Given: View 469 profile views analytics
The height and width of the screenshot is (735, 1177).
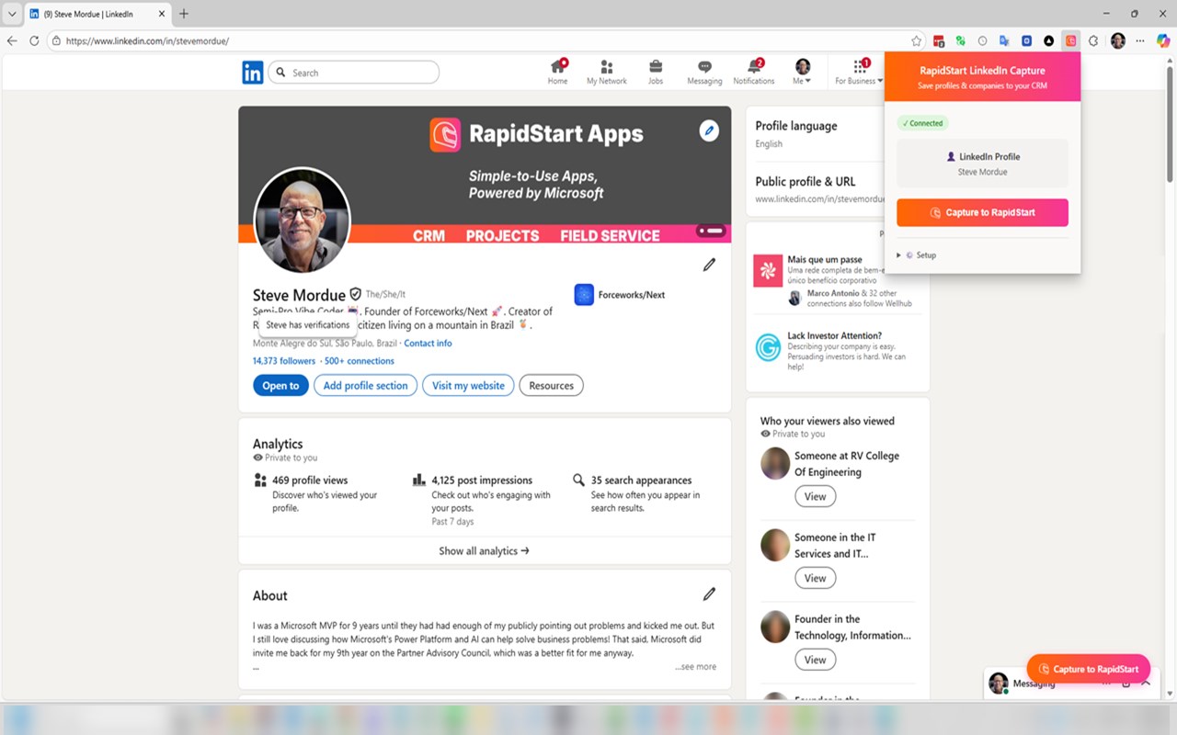Looking at the screenshot, I should tap(310, 481).
